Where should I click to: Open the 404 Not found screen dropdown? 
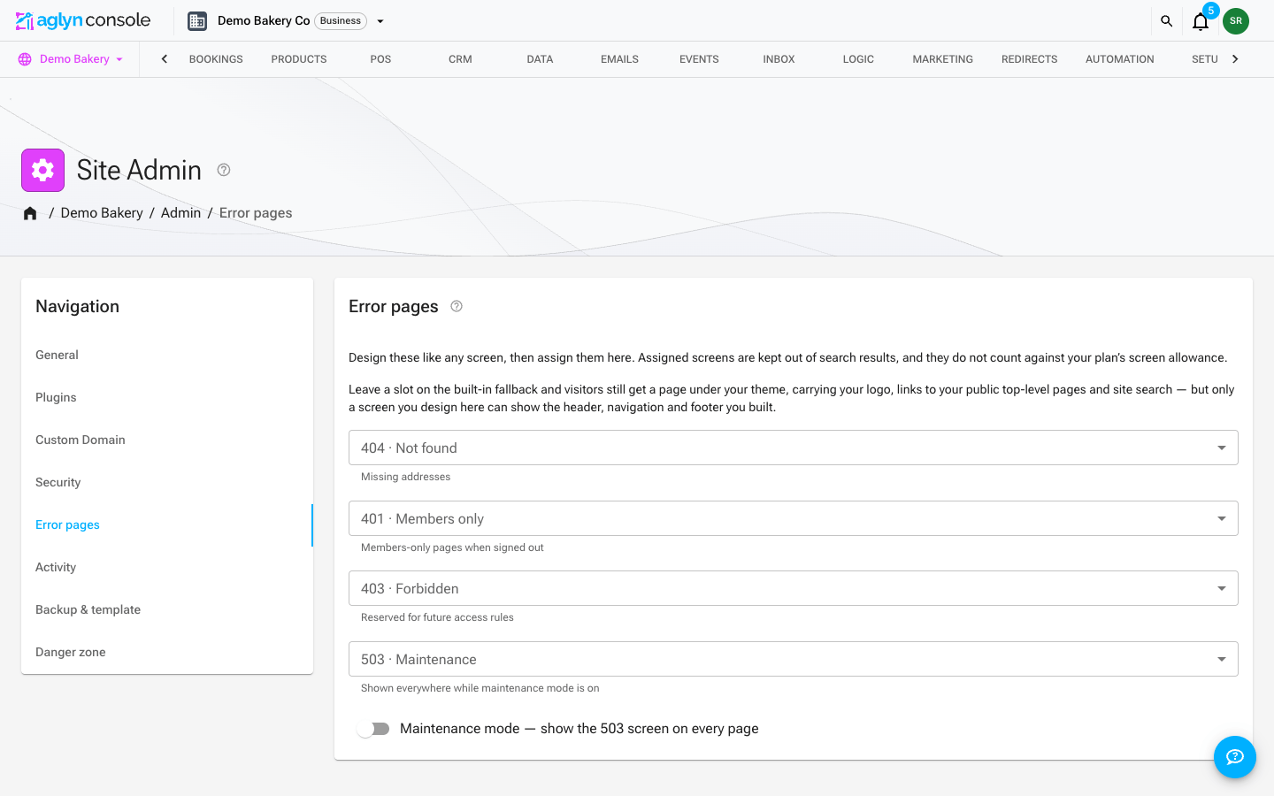pos(793,448)
